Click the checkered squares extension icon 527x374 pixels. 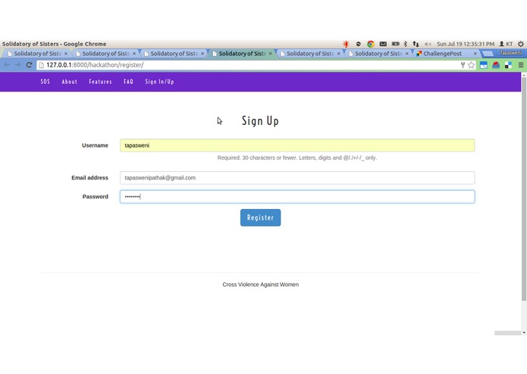click(508, 65)
